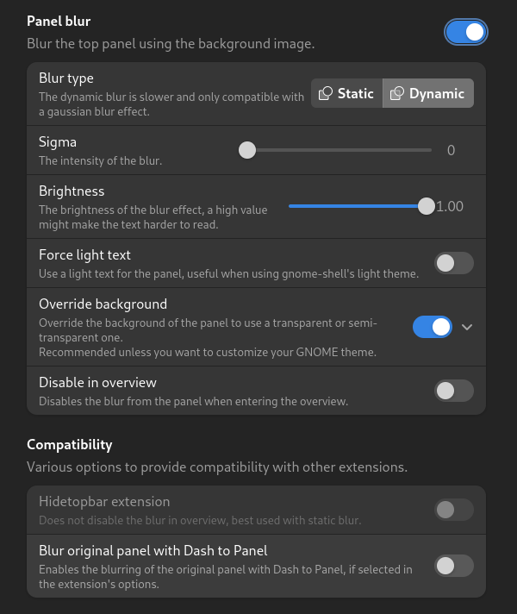Enable Force light text switch
The width and height of the screenshot is (517, 614).
point(454,263)
